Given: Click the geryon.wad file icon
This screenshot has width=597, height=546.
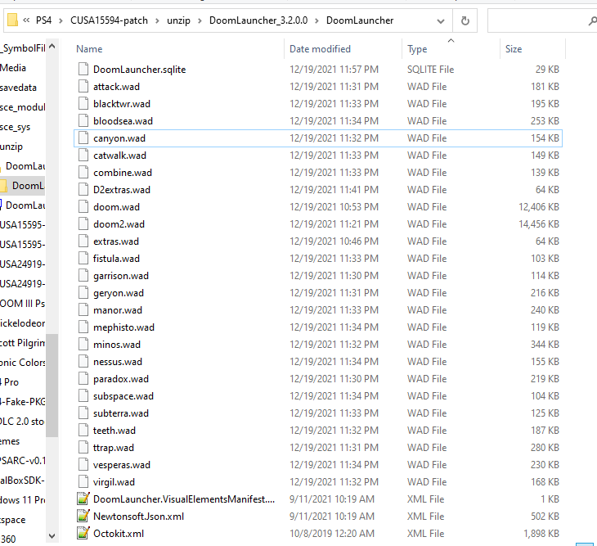Looking at the screenshot, I should pyautogui.click(x=83, y=292).
